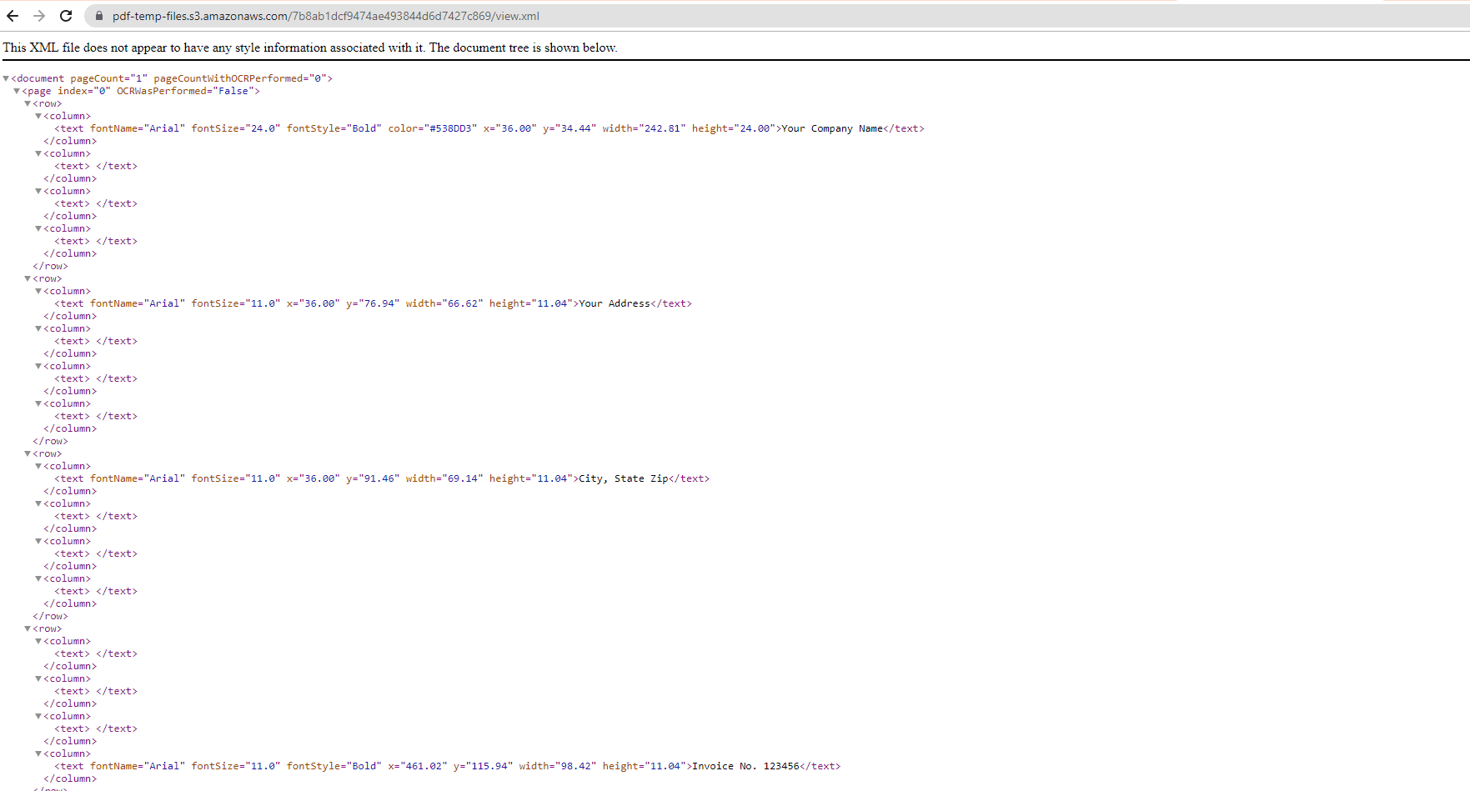Collapse the row containing Your Company Name

(x=28, y=103)
